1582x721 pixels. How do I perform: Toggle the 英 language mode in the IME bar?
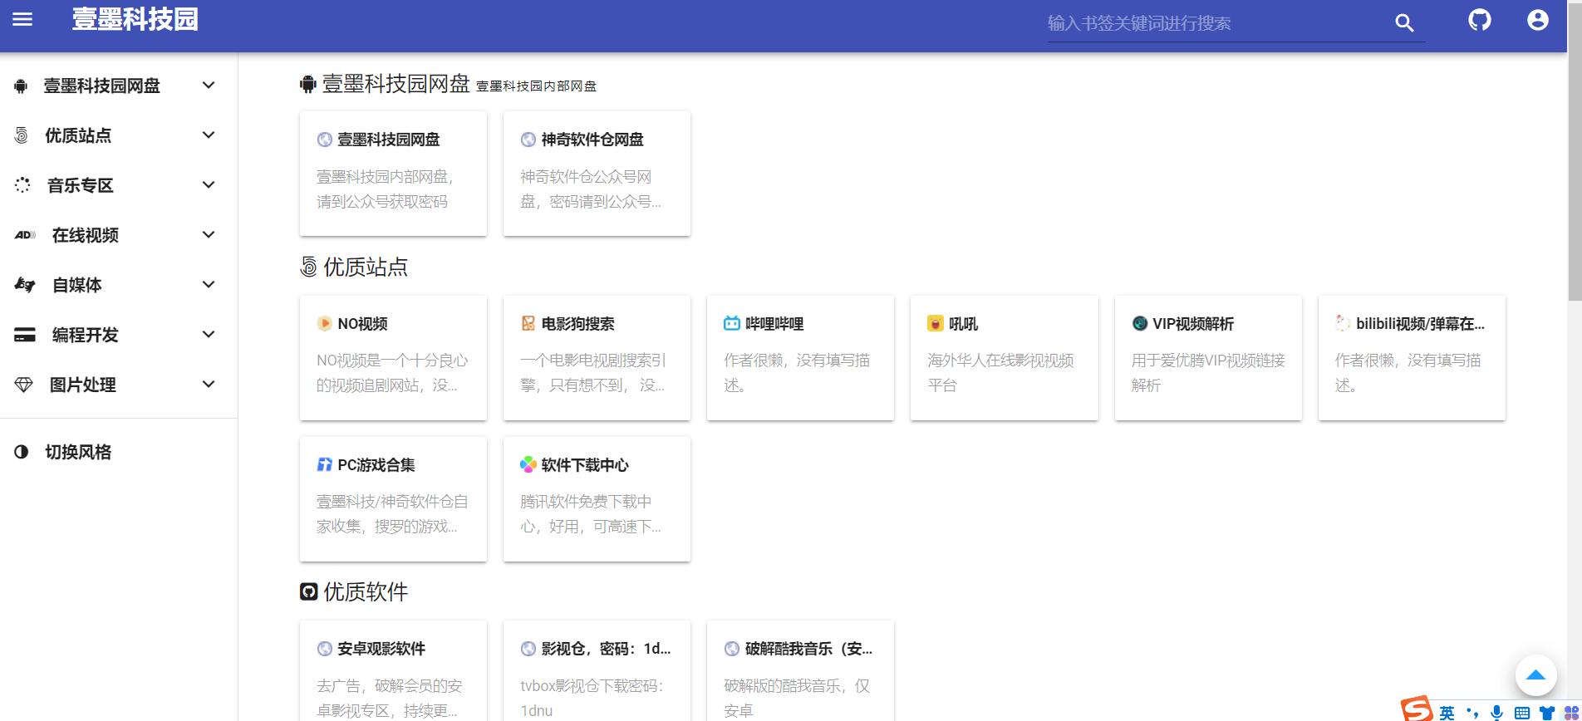(1447, 713)
